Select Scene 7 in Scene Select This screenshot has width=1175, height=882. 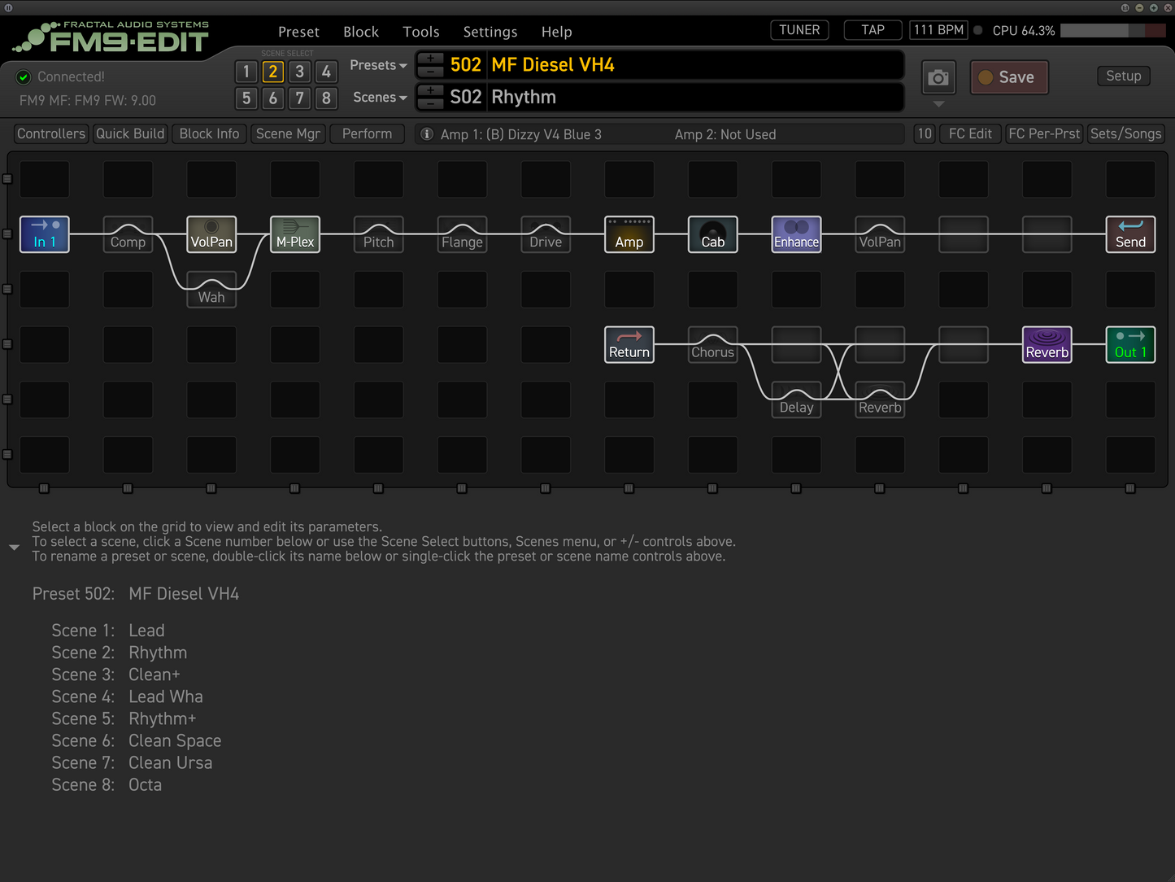click(x=299, y=98)
